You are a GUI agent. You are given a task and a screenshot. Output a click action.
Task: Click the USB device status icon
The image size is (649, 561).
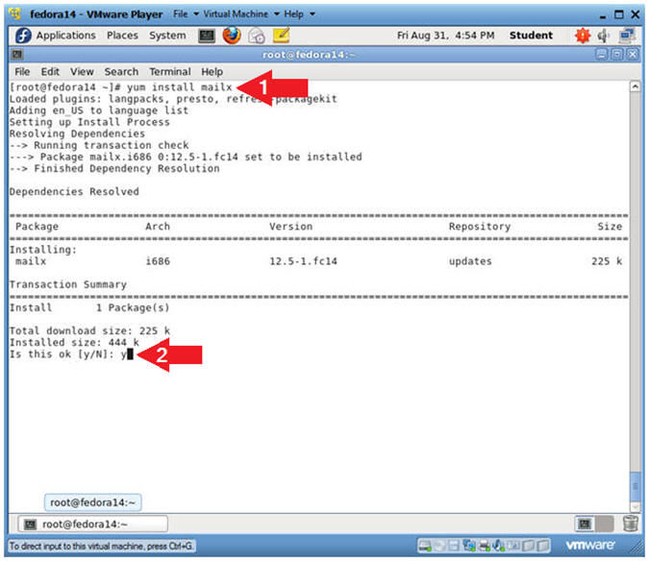(x=498, y=546)
